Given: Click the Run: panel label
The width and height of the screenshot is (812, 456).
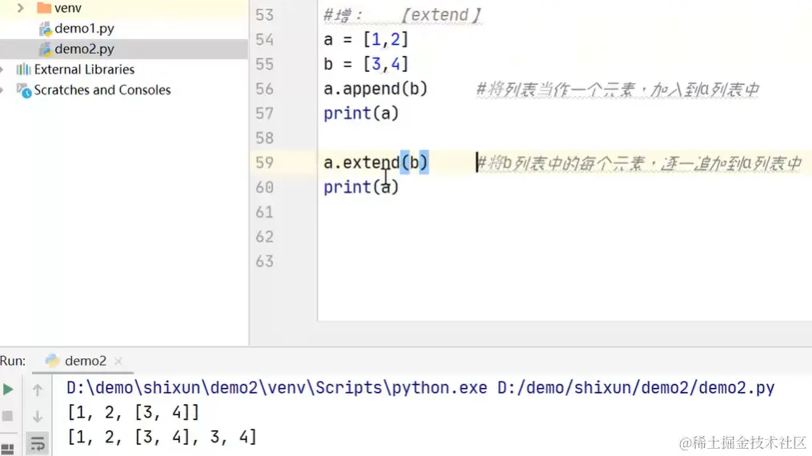Looking at the screenshot, I should pos(13,361).
